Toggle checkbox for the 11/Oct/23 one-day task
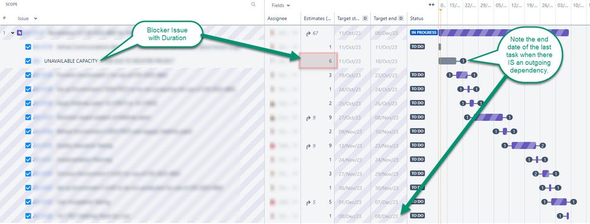This screenshot has height=224, width=590. click(x=28, y=47)
